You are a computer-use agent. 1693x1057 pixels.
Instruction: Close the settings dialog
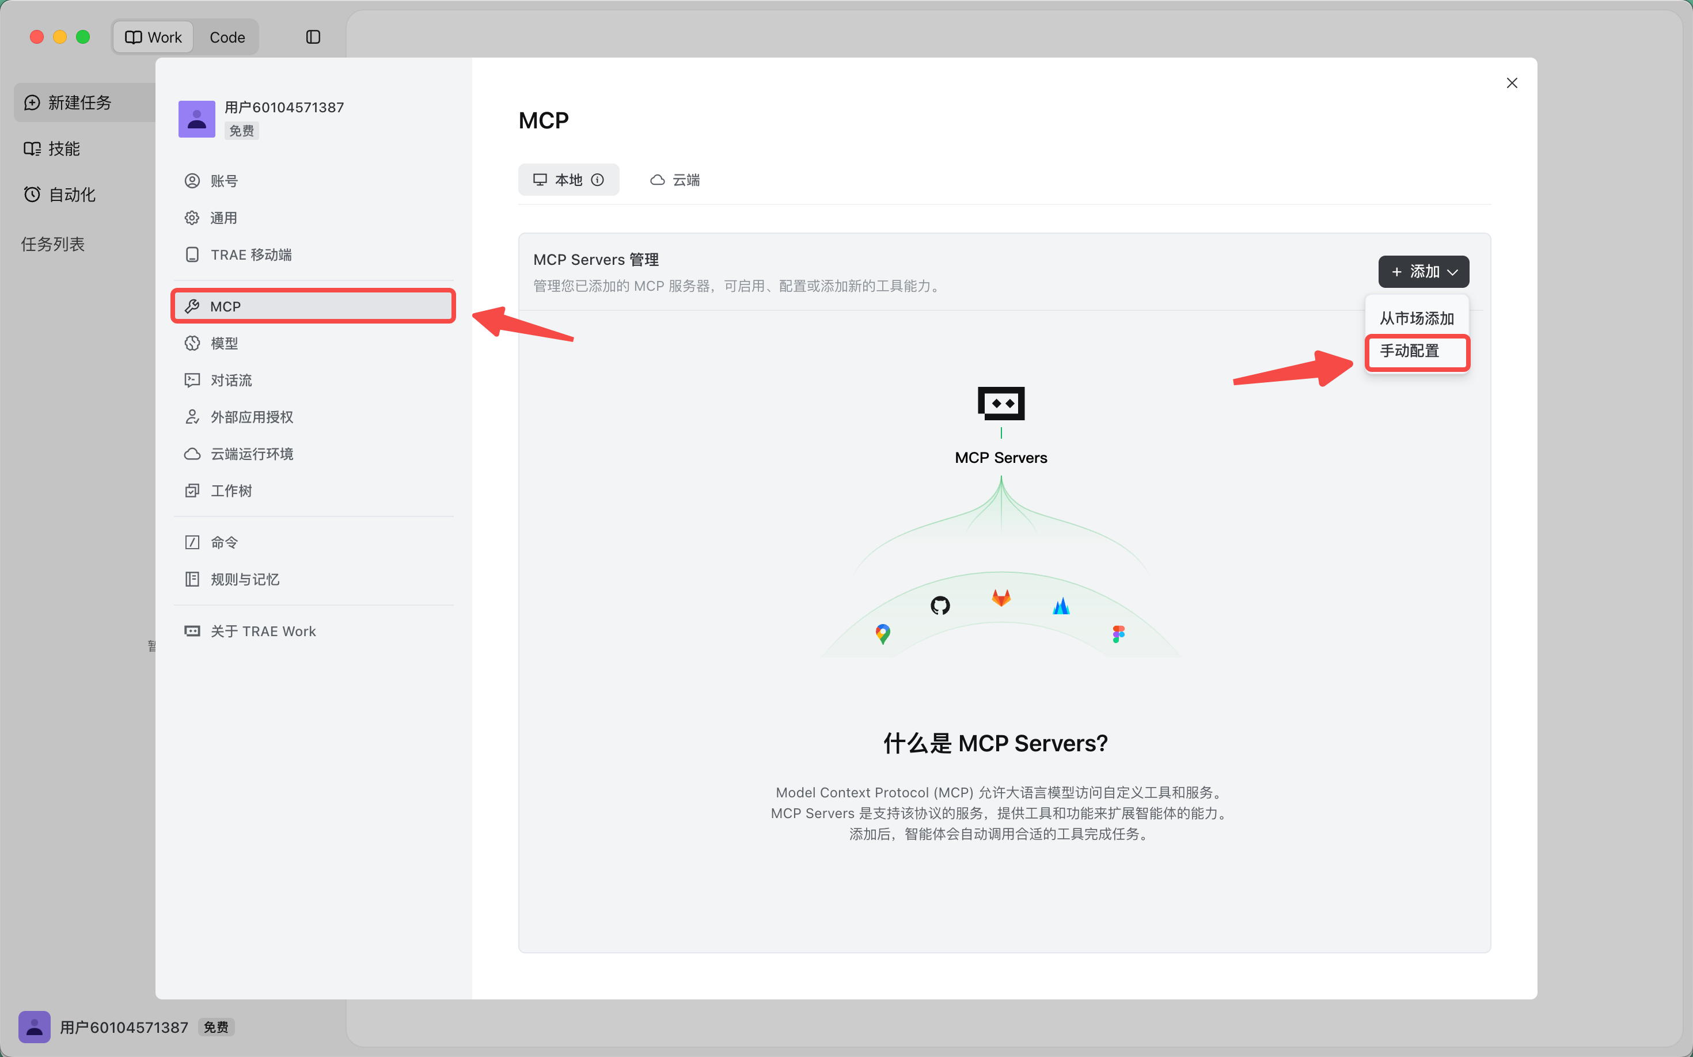(1512, 83)
